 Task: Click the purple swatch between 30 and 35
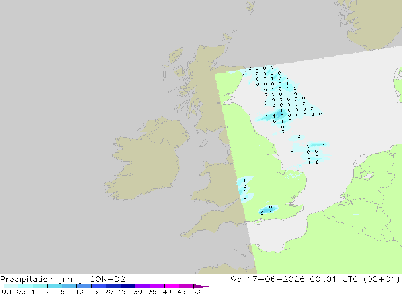[143, 286]
